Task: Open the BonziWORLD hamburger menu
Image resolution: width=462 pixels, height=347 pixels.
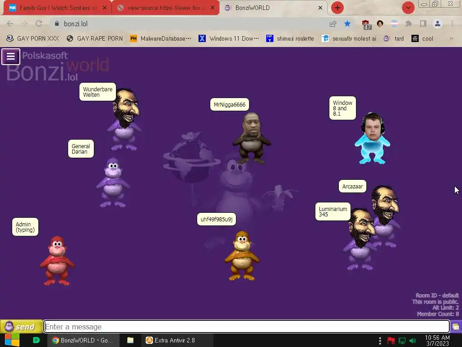Action: pyautogui.click(x=11, y=56)
